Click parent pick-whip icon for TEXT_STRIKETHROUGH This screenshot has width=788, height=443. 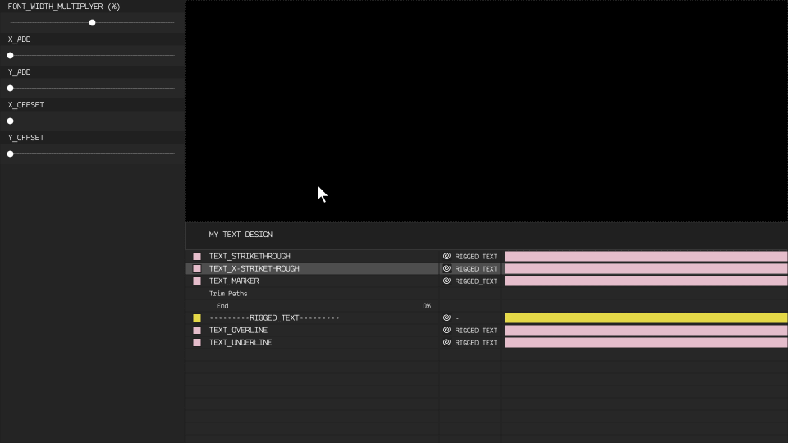tap(447, 256)
